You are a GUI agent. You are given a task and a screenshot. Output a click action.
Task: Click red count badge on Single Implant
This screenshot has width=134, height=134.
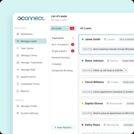(73, 51)
